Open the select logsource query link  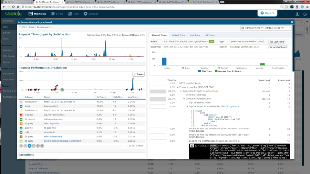[x=51, y=124]
